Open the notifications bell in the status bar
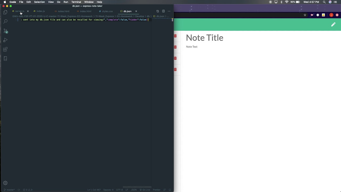The width and height of the screenshot is (341, 192). 170,190
